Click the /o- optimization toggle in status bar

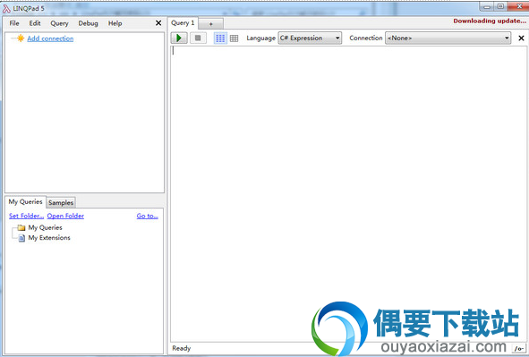[519, 349]
